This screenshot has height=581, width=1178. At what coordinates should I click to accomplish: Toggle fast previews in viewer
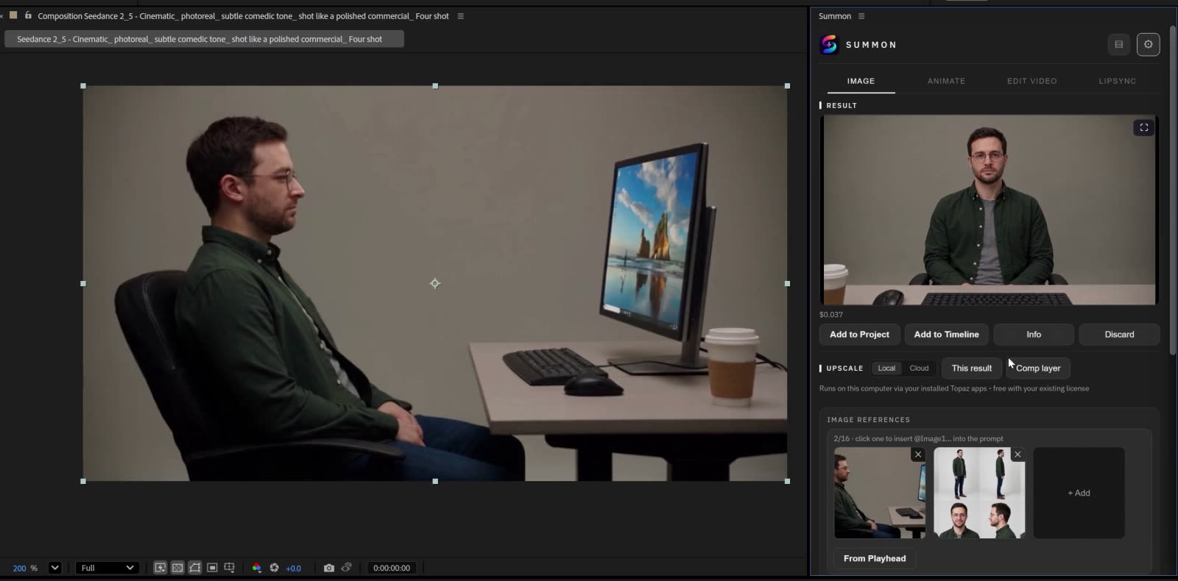click(x=160, y=568)
